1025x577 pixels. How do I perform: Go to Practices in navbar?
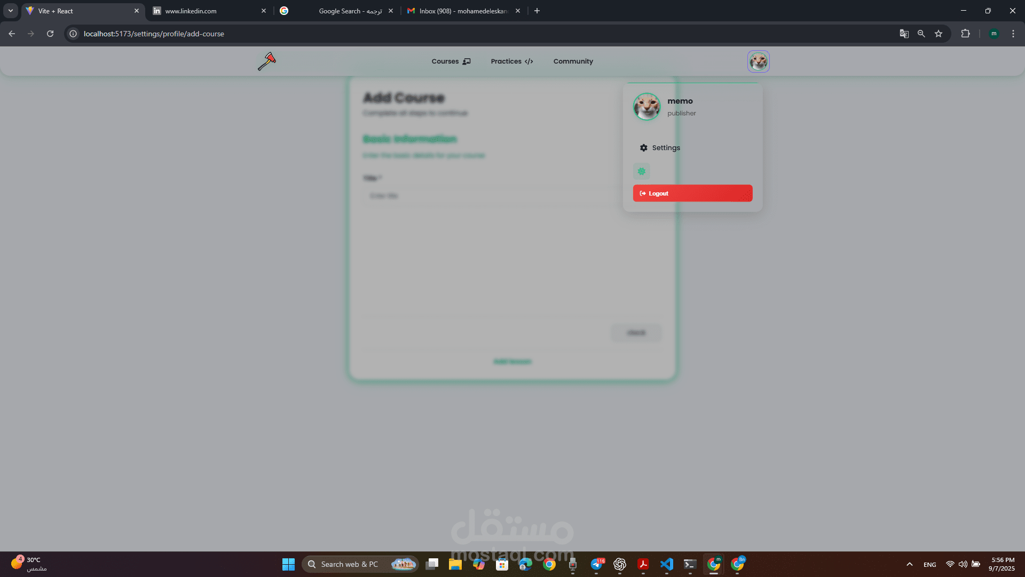pyautogui.click(x=511, y=61)
